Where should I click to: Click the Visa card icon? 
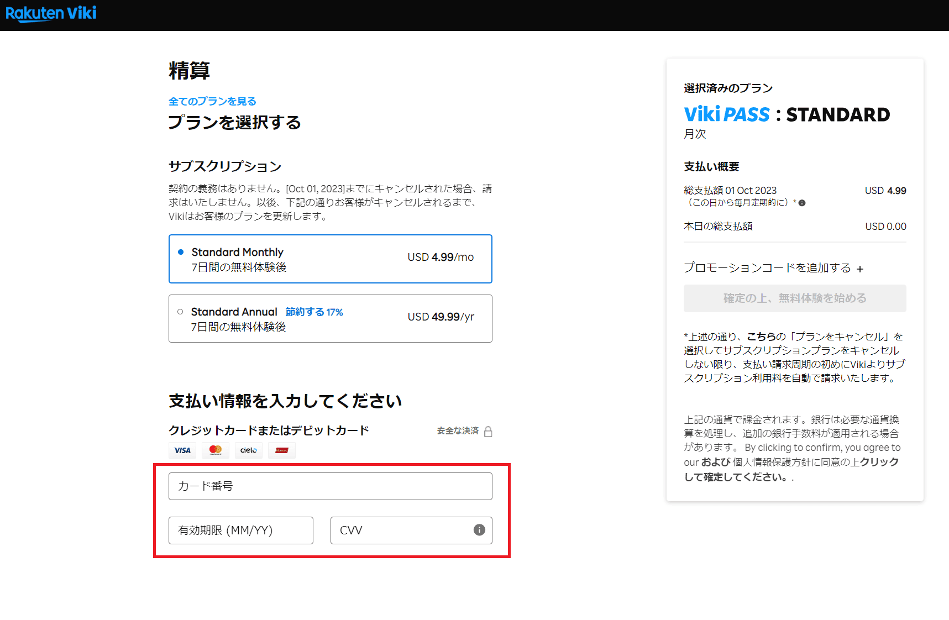tap(182, 450)
